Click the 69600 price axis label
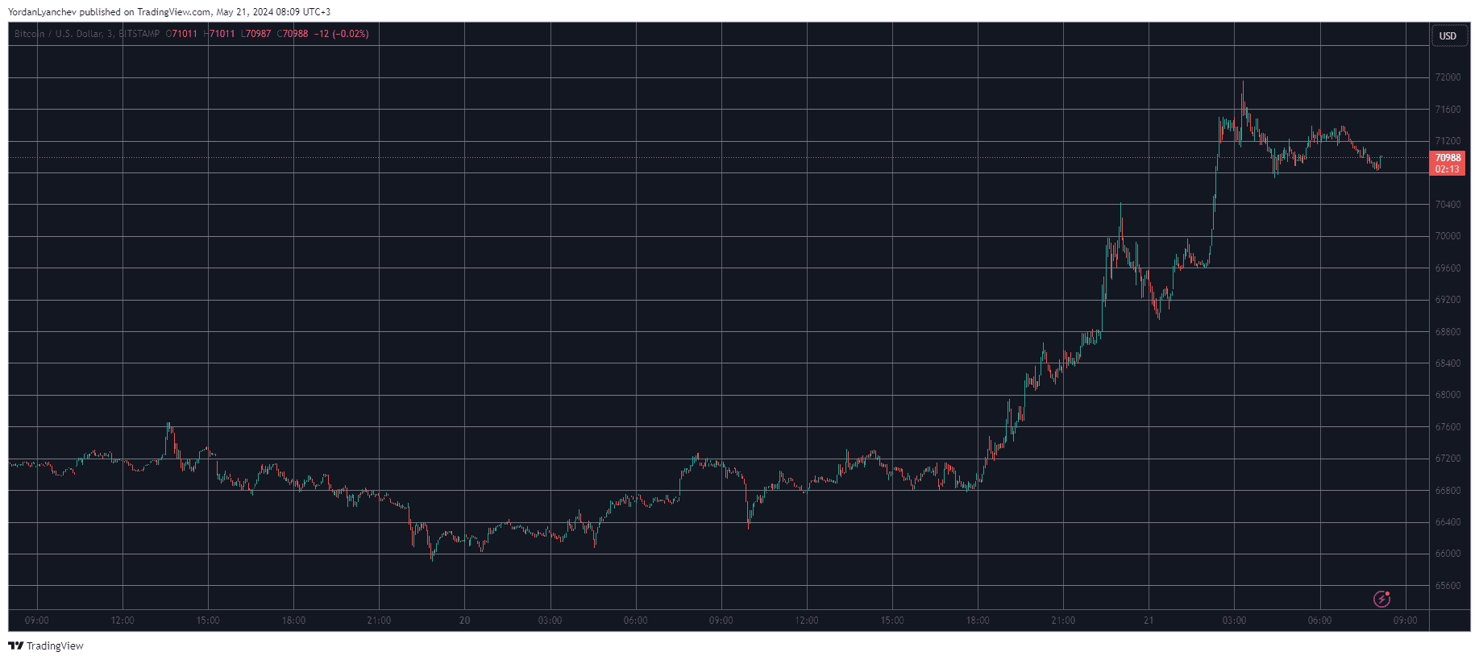 (1448, 268)
